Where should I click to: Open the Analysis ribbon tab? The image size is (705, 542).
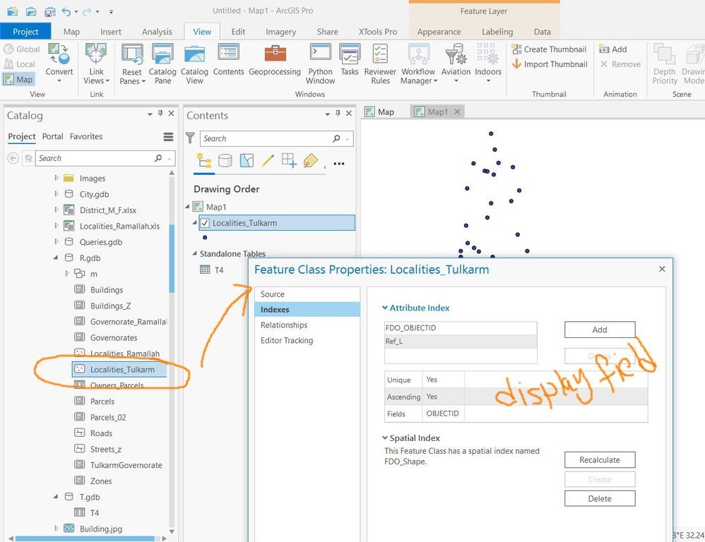[157, 32]
